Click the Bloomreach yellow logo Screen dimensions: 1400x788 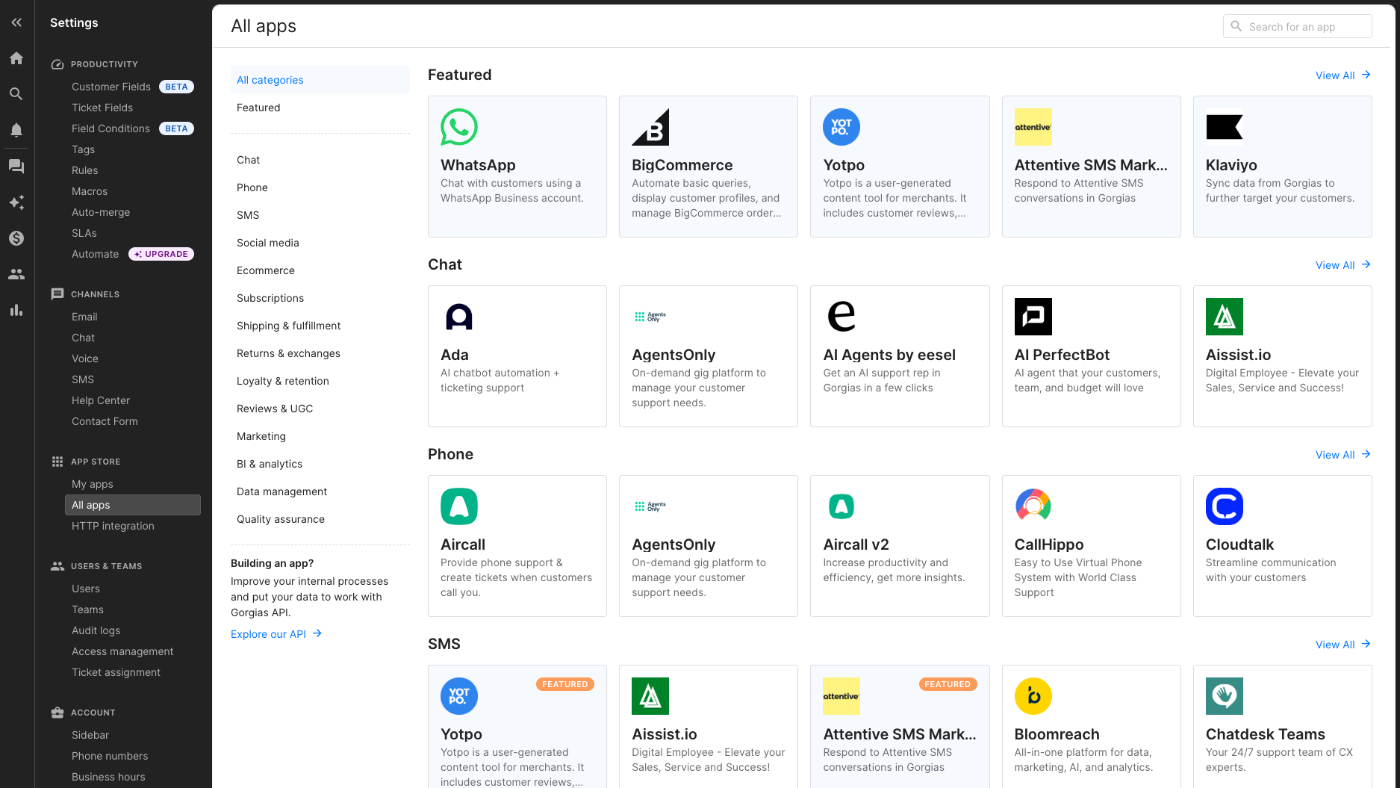[x=1033, y=696]
